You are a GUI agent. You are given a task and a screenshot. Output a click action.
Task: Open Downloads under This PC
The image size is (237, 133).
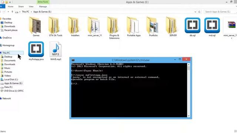10,64
